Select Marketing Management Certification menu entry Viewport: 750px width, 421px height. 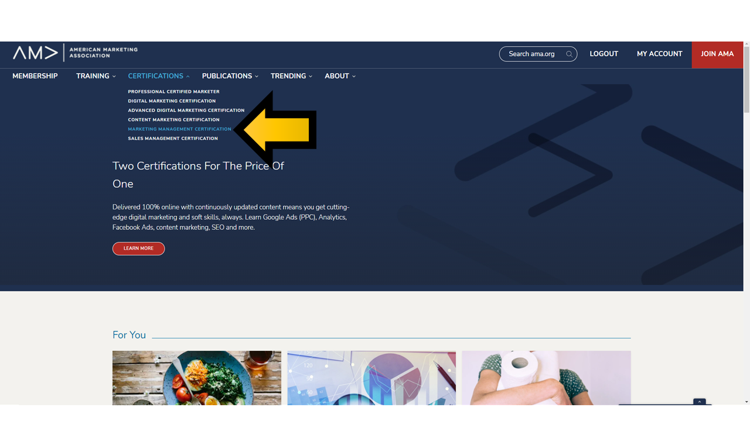[180, 129]
